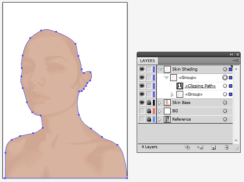The image size is (244, 182).
Task: Collapse the Layers panel with double-arrow icon
Action: coord(231,55)
